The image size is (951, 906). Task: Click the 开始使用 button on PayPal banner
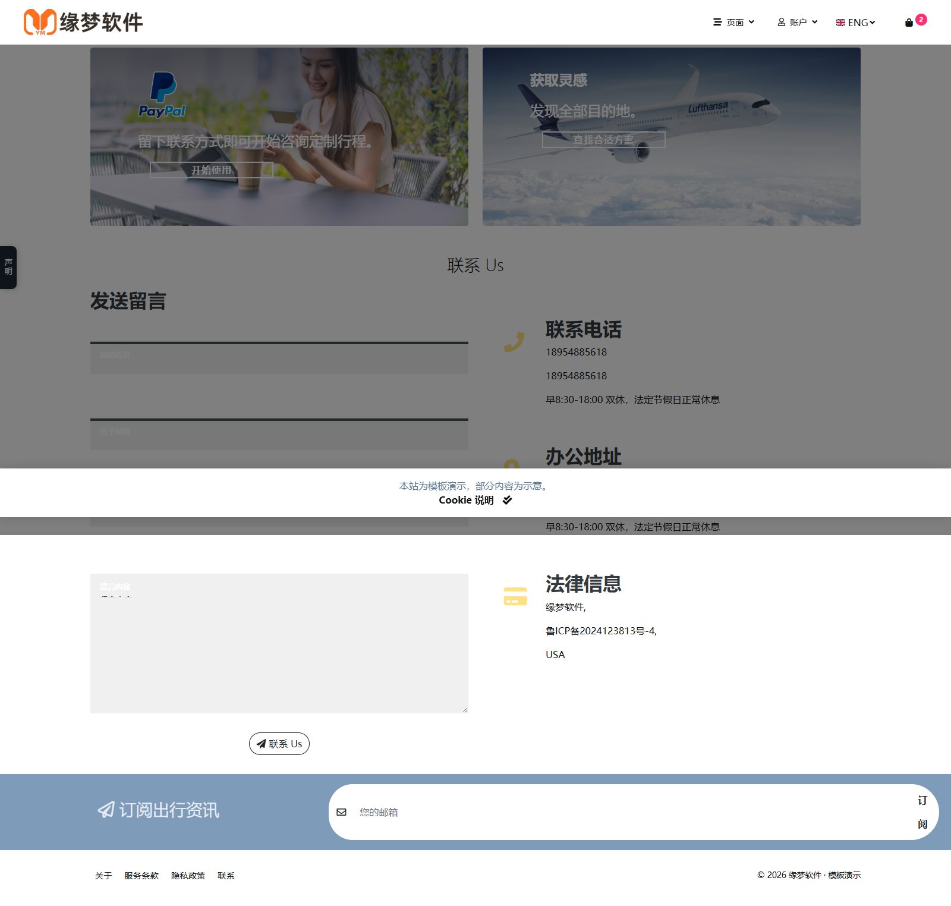point(211,170)
